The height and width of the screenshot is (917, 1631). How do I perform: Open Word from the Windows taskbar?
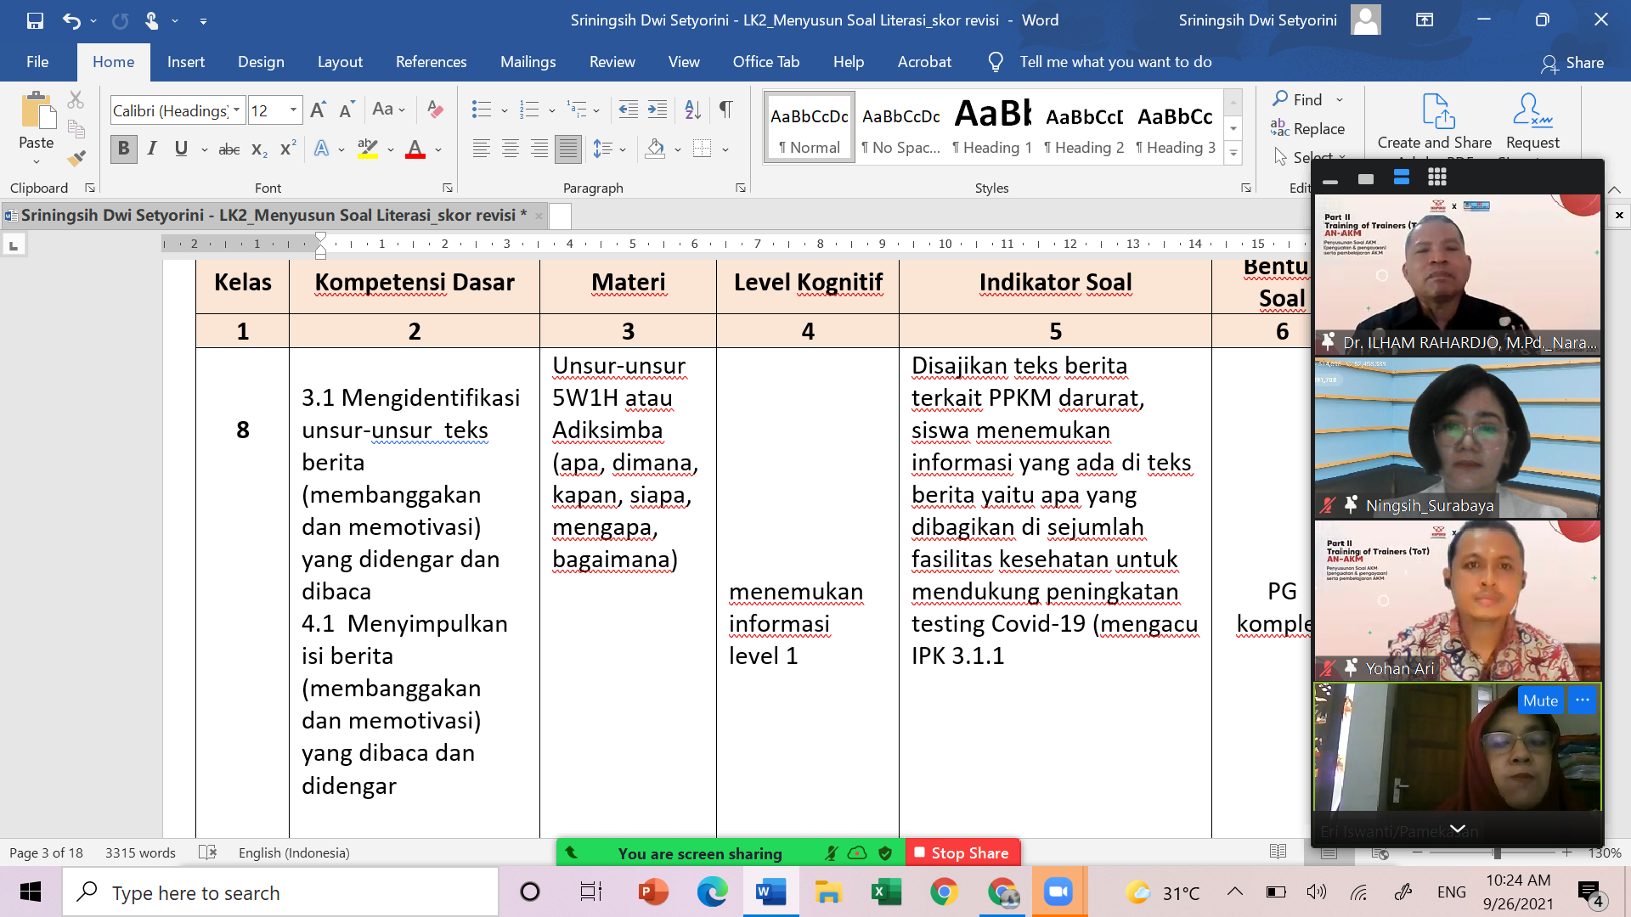pos(770,892)
